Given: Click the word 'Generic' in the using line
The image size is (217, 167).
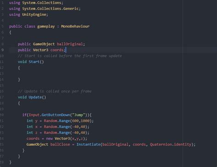Looking at the screenshot, I should click(x=71, y=9).
